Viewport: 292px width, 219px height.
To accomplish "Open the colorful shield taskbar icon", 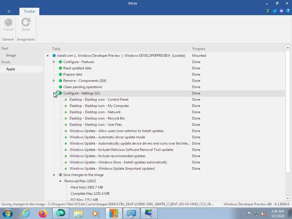I will [x=114, y=213].
